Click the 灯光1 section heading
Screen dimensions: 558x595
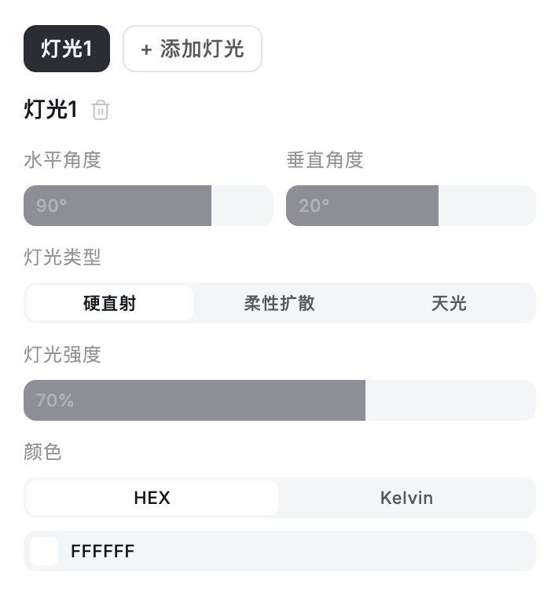(x=51, y=110)
